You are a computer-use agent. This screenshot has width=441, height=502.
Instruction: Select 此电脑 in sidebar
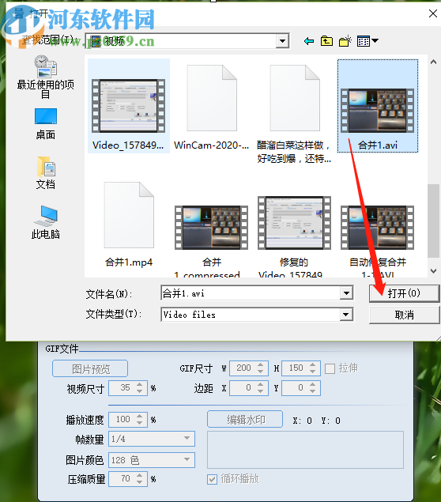pyautogui.click(x=46, y=222)
